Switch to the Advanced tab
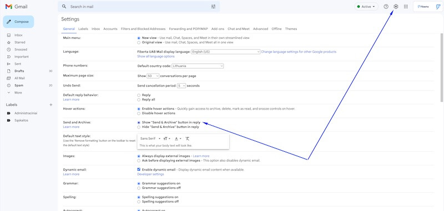 click(260, 29)
